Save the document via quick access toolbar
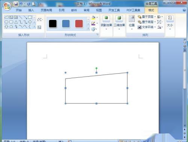 [16, 4]
